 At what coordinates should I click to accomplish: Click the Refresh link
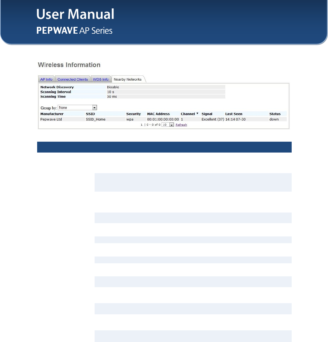(x=181, y=125)
